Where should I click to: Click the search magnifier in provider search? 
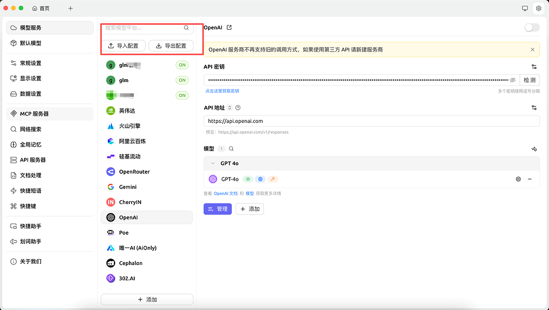tap(186, 28)
